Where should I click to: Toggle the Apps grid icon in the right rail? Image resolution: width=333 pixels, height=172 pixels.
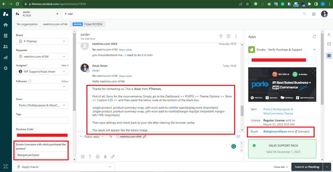tap(329, 55)
